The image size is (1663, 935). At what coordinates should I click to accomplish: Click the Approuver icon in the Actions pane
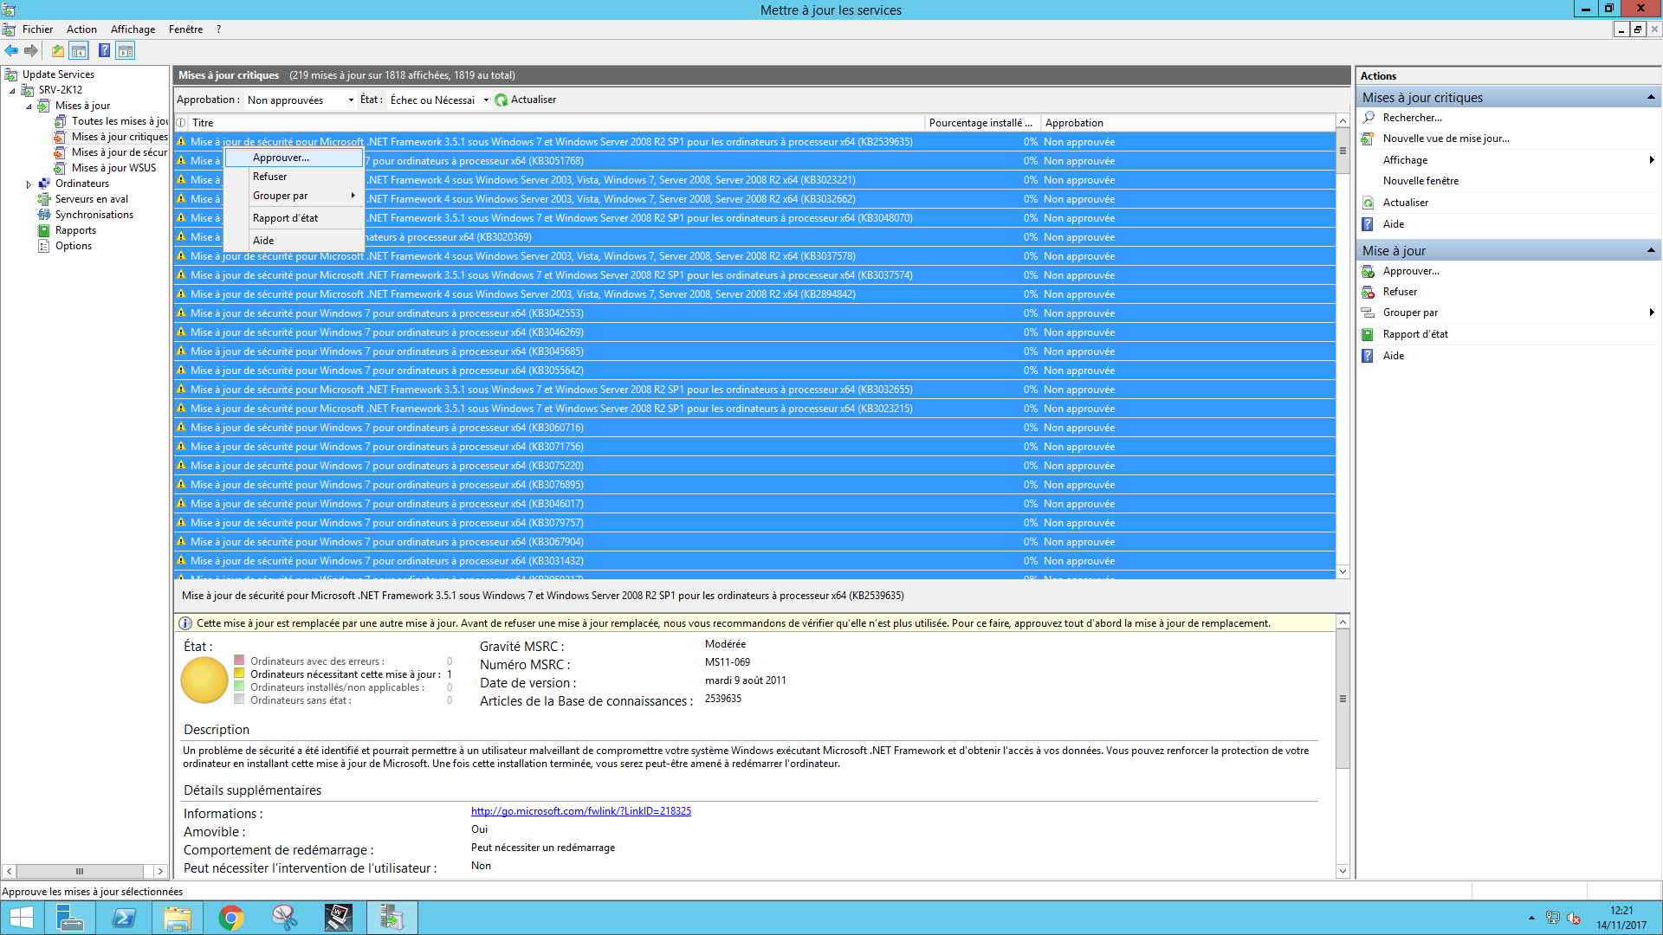coord(1369,271)
